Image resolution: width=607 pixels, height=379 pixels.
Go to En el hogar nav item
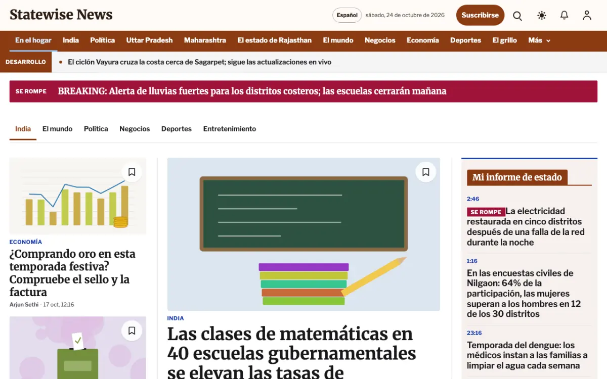[33, 40]
